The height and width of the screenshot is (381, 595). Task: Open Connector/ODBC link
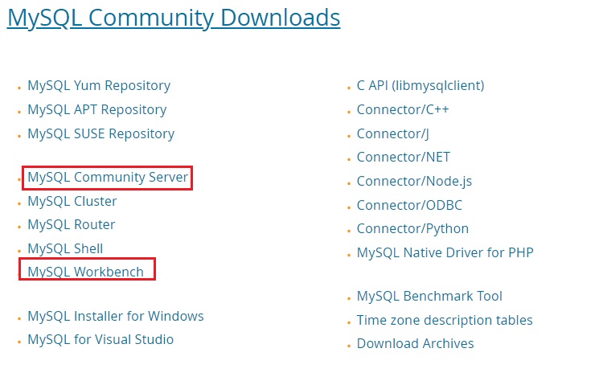(409, 205)
